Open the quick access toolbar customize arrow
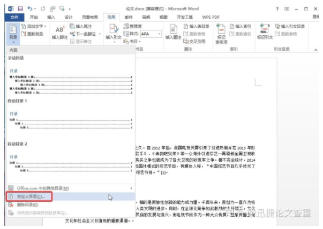The height and width of the screenshot is (229, 323). pos(70,9)
